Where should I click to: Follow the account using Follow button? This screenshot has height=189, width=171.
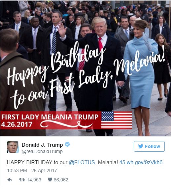tap(149, 146)
